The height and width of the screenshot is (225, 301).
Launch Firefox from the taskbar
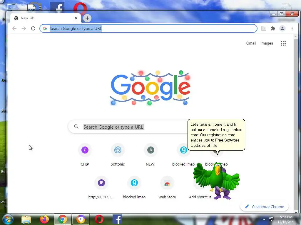click(44, 219)
